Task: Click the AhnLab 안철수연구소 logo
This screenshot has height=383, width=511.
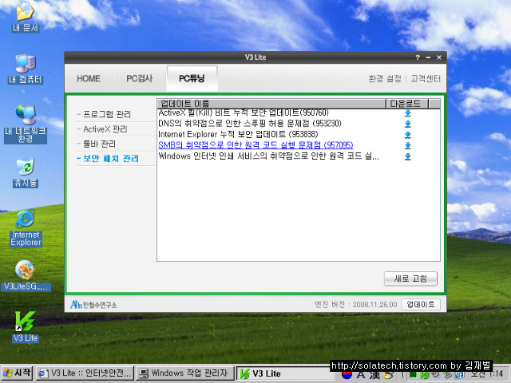Action: point(93,305)
